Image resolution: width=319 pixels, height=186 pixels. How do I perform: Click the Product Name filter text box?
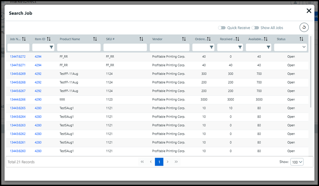(x=79, y=47)
